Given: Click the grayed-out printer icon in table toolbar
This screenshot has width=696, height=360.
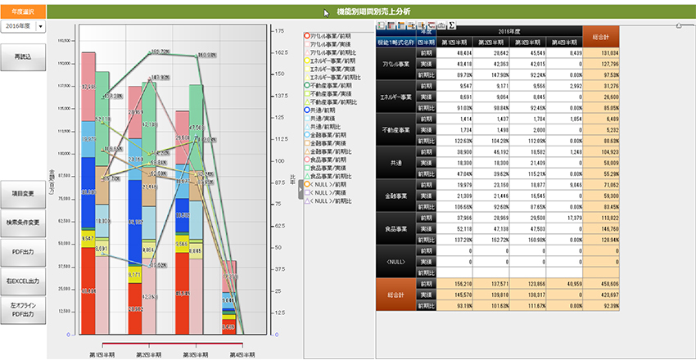Looking at the screenshot, I should pyautogui.click(x=441, y=25).
